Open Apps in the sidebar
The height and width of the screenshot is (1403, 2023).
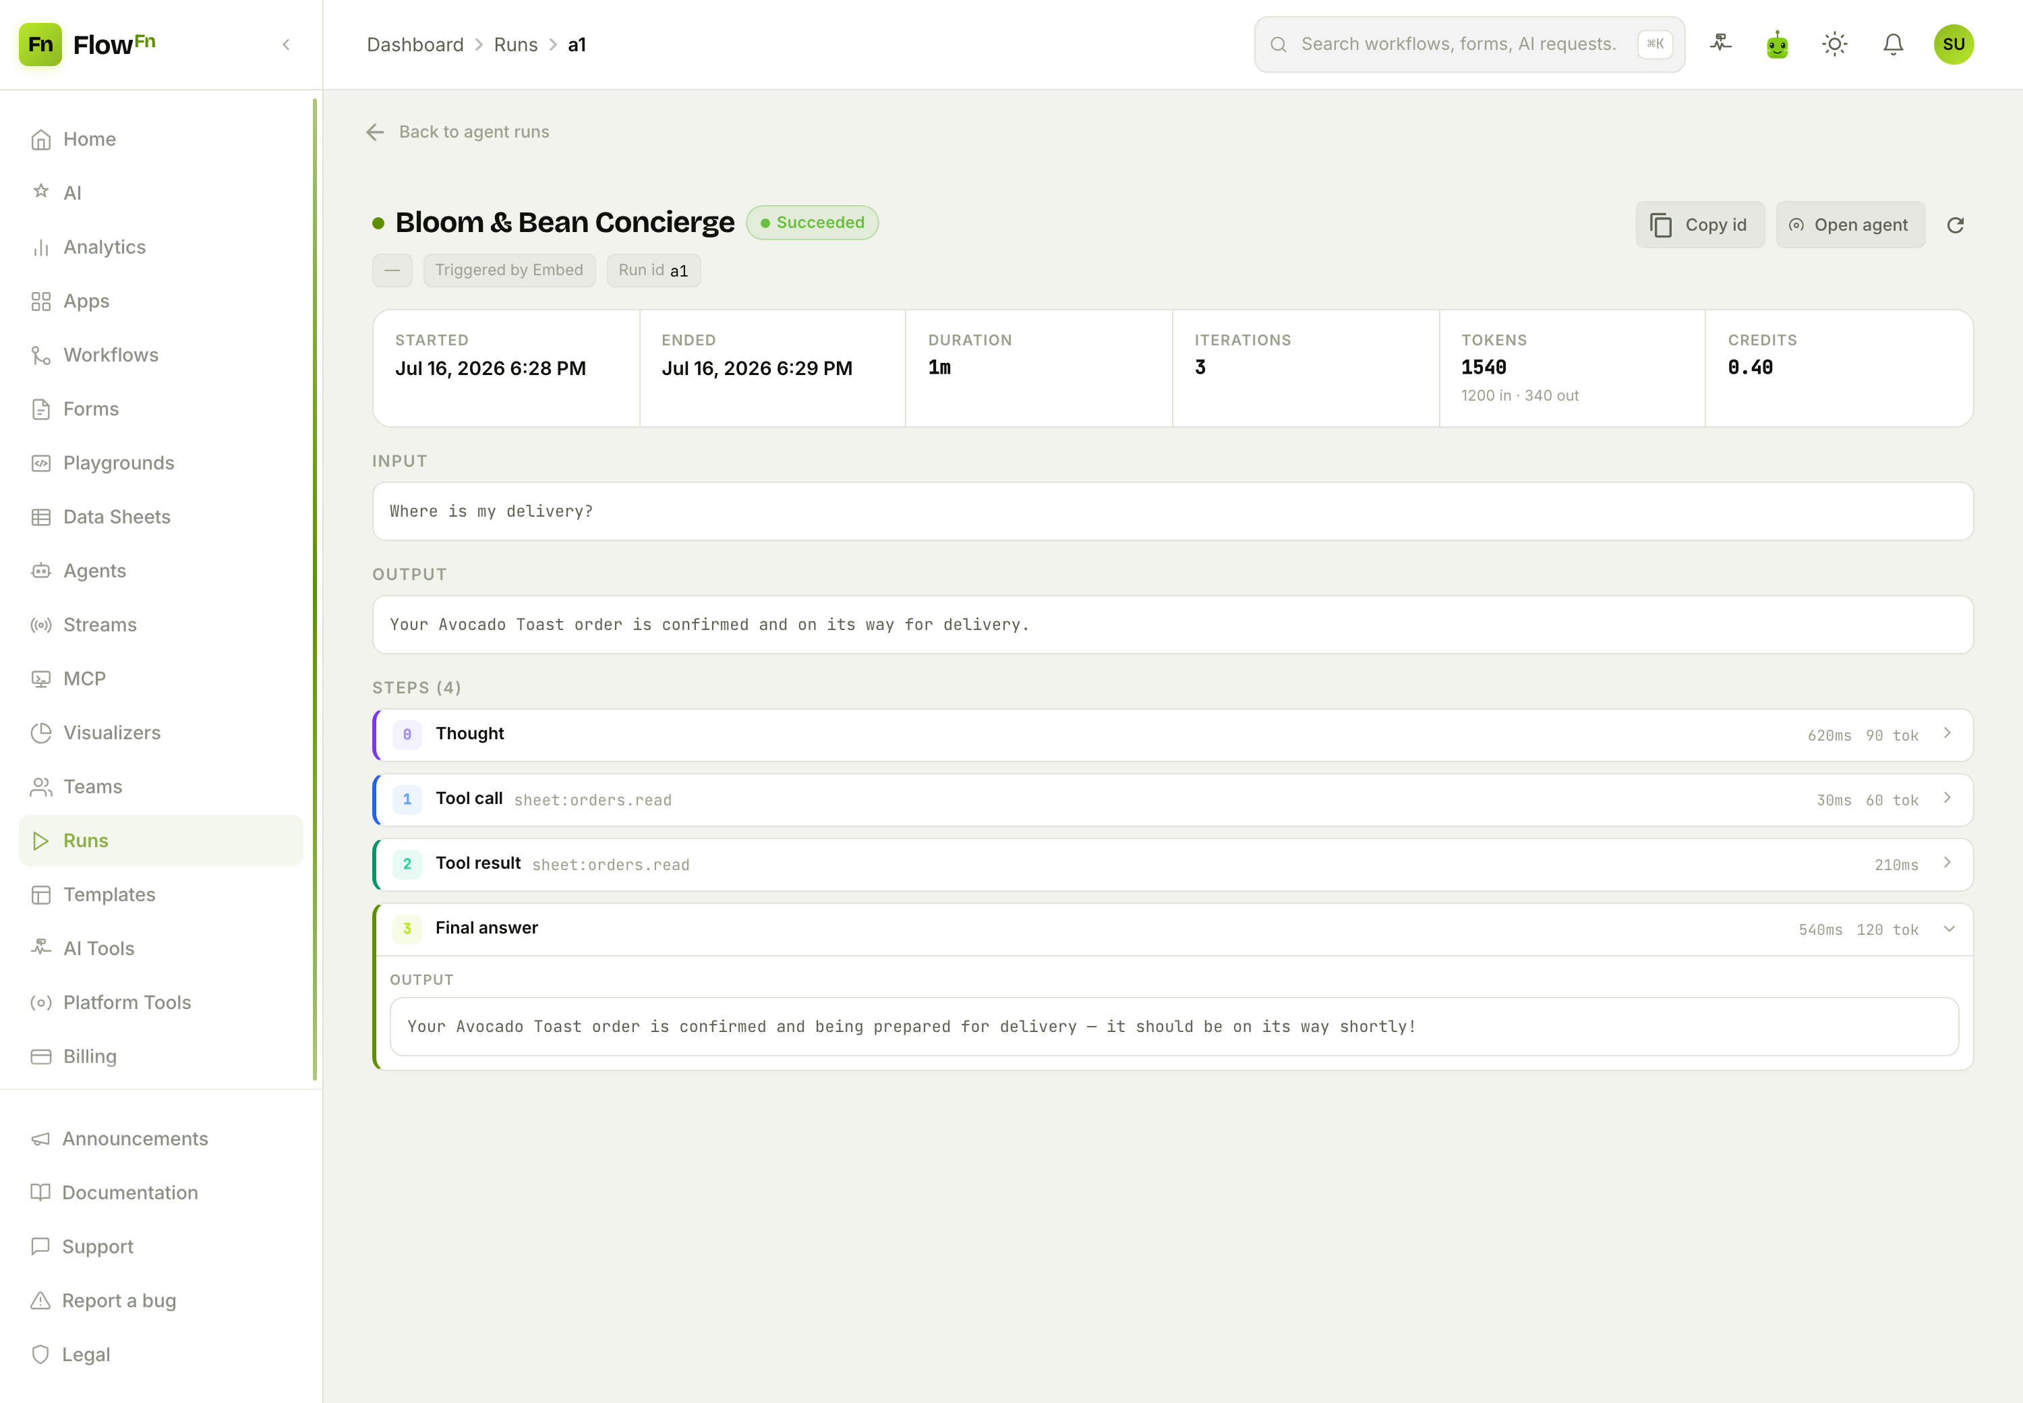click(160, 301)
